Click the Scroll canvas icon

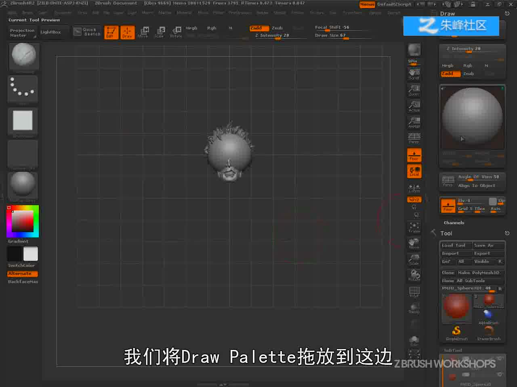(x=414, y=74)
